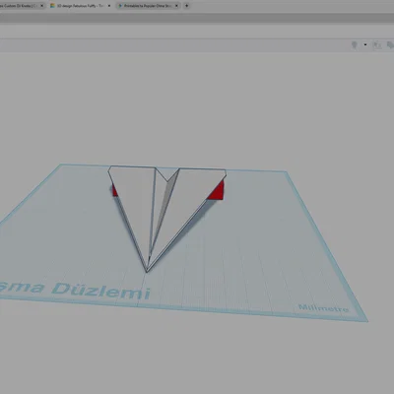The width and height of the screenshot is (394, 394).
Task: Click the ungroup shapes toolbar icon
Action: coord(390,45)
